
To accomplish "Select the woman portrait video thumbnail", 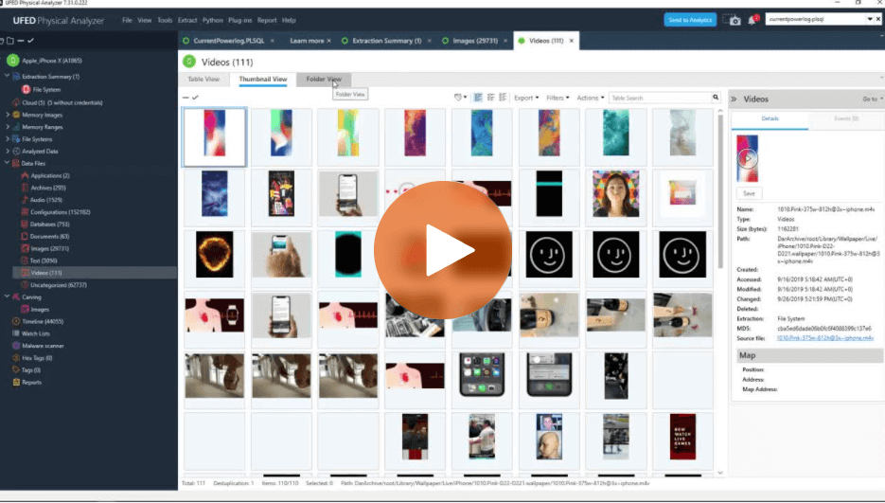I will 616,194.
